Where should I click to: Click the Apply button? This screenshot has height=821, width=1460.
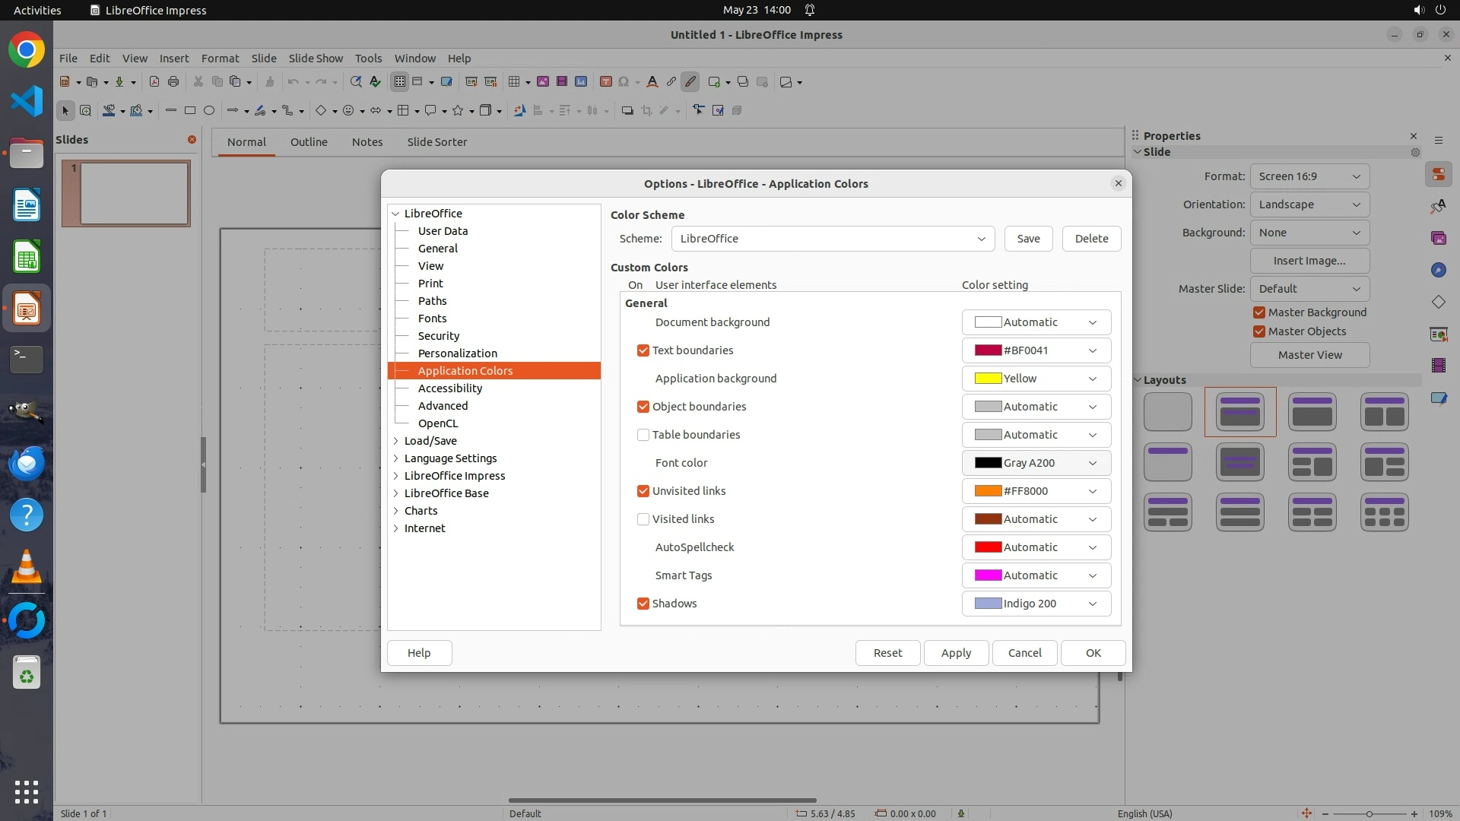coord(956,653)
